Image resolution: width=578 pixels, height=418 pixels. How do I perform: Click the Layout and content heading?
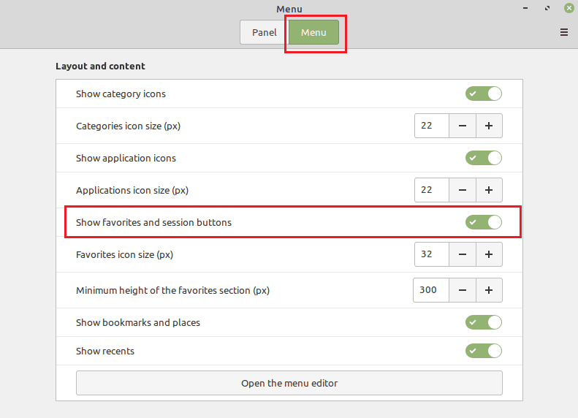100,66
